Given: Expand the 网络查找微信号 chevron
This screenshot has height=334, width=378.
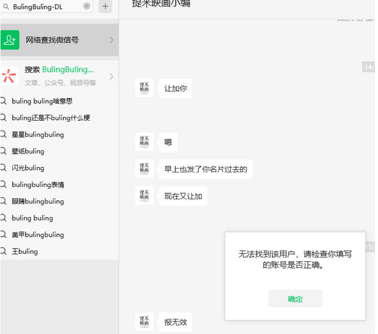Looking at the screenshot, I should [x=111, y=40].
